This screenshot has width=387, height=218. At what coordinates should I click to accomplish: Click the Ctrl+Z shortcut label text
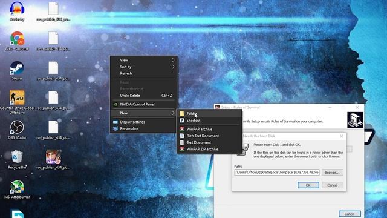(167, 96)
